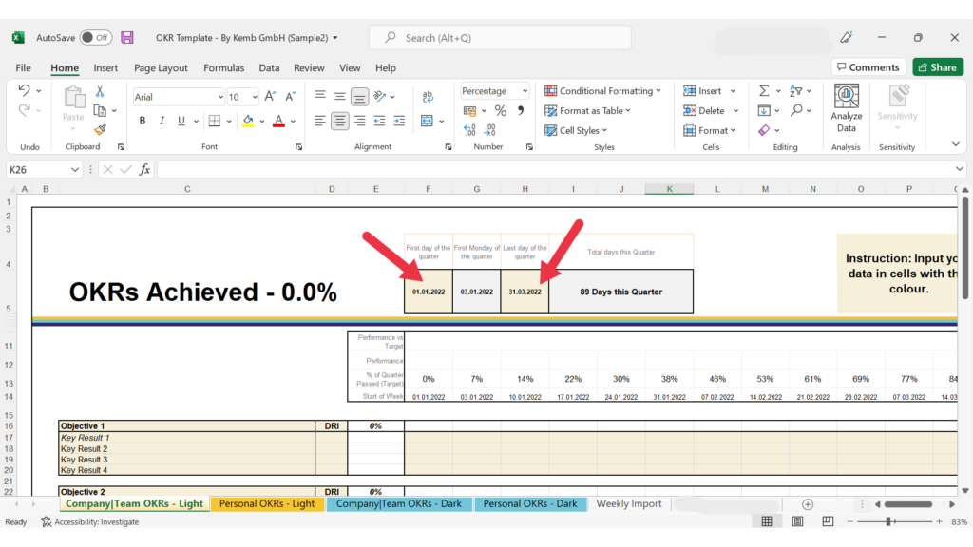
Task: Click the Borders icon
Action: [x=215, y=121]
